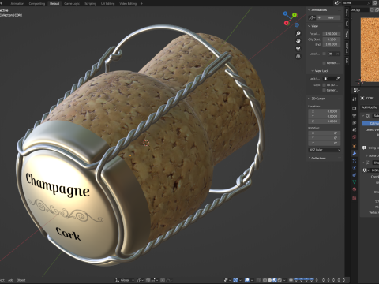
Task: Open Object Constraints properties tab icon
Action: coord(355,174)
